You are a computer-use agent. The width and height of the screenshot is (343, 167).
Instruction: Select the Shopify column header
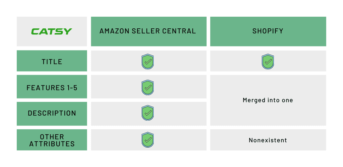268,31
